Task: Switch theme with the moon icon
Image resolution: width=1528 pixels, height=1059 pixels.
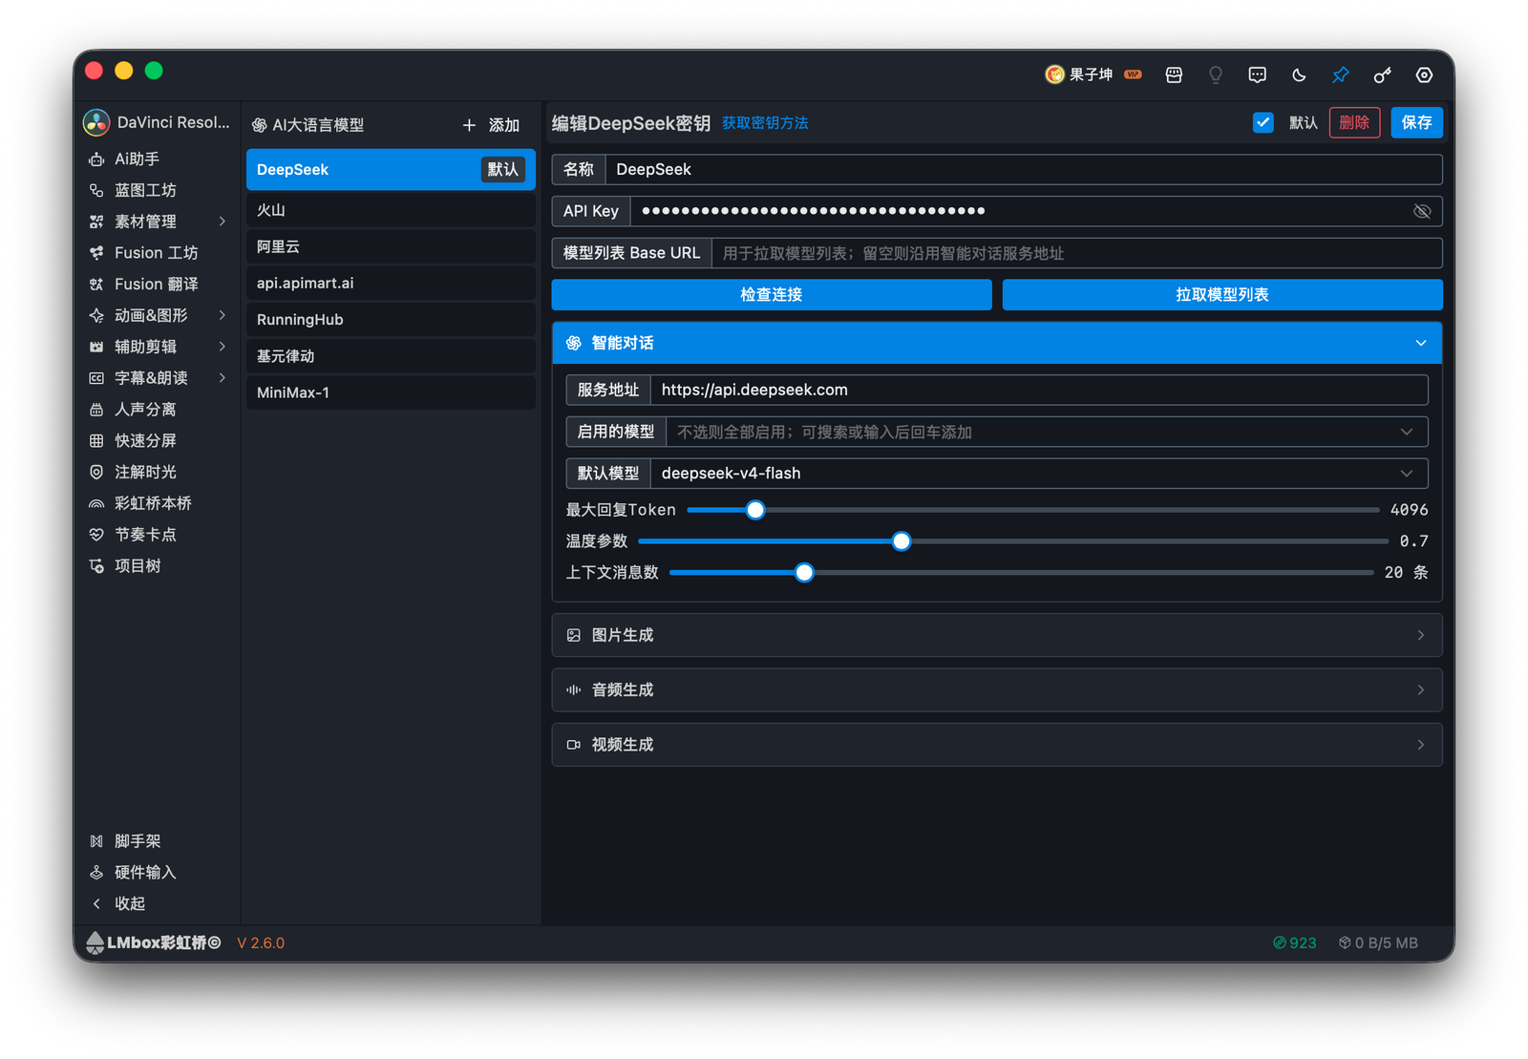Action: (1299, 74)
